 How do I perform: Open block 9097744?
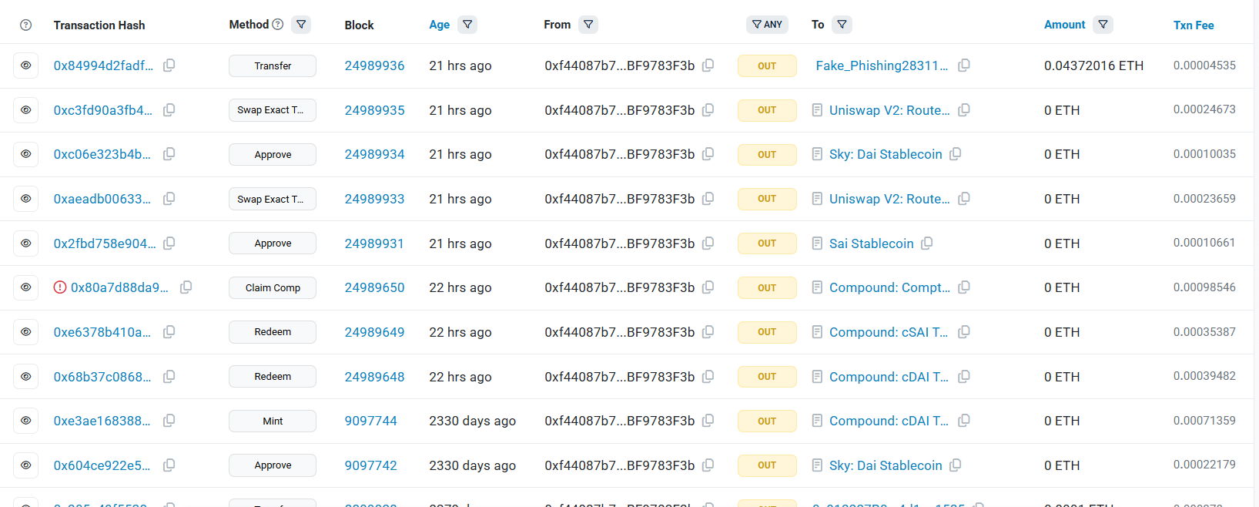coord(370,421)
